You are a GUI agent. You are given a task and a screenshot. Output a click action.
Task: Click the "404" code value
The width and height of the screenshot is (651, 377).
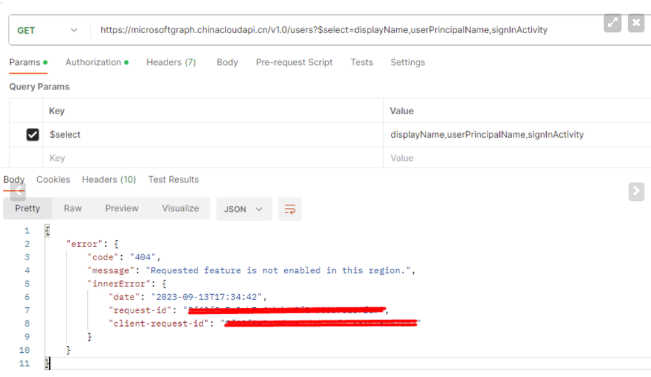click(x=143, y=257)
